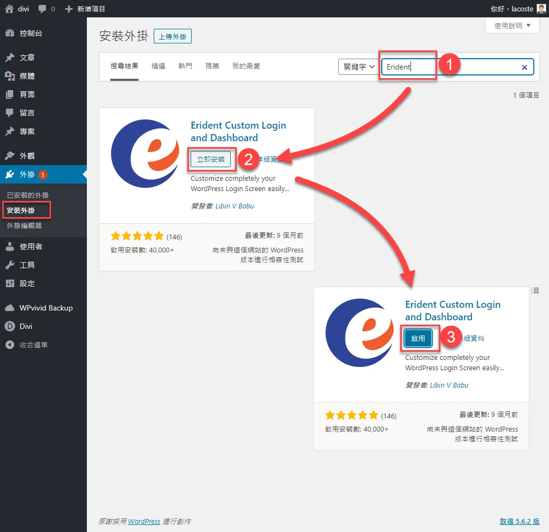
Task: Click the 立即安裝 install button
Action: pyautogui.click(x=211, y=159)
